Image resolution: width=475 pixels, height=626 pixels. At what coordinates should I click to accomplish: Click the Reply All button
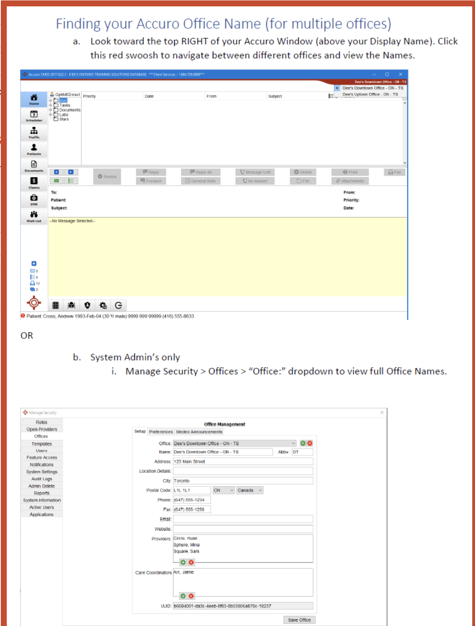201,172
